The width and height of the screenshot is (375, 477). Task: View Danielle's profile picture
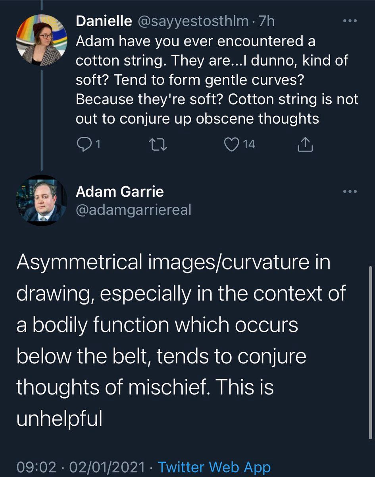(39, 39)
